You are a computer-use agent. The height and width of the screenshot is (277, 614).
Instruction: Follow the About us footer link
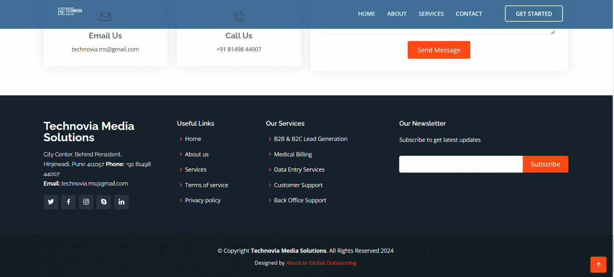pos(196,154)
